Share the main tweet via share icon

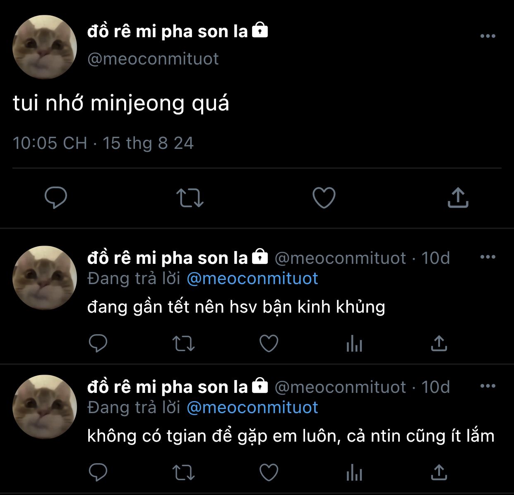[458, 197]
